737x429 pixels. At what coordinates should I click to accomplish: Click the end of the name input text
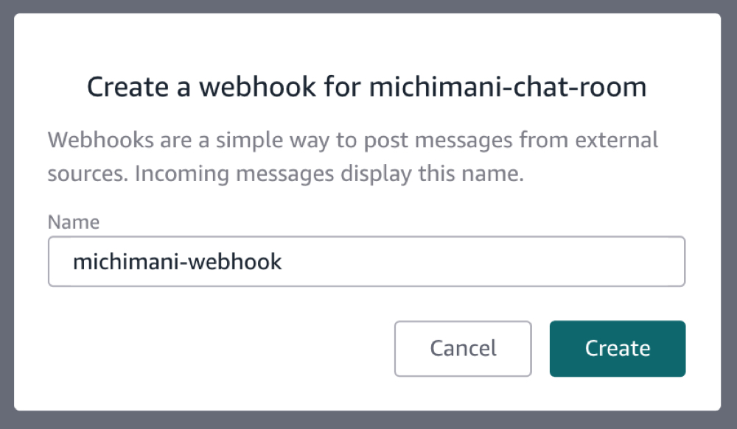click(x=284, y=260)
